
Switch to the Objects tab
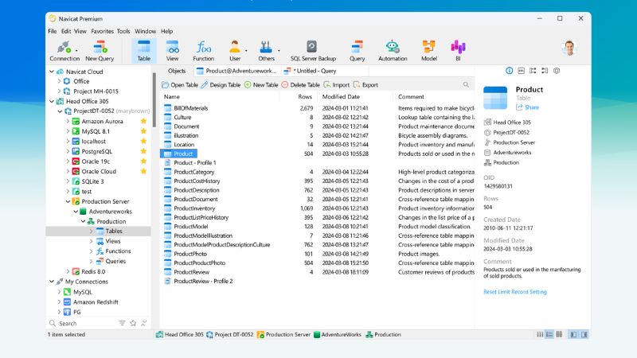click(x=177, y=71)
